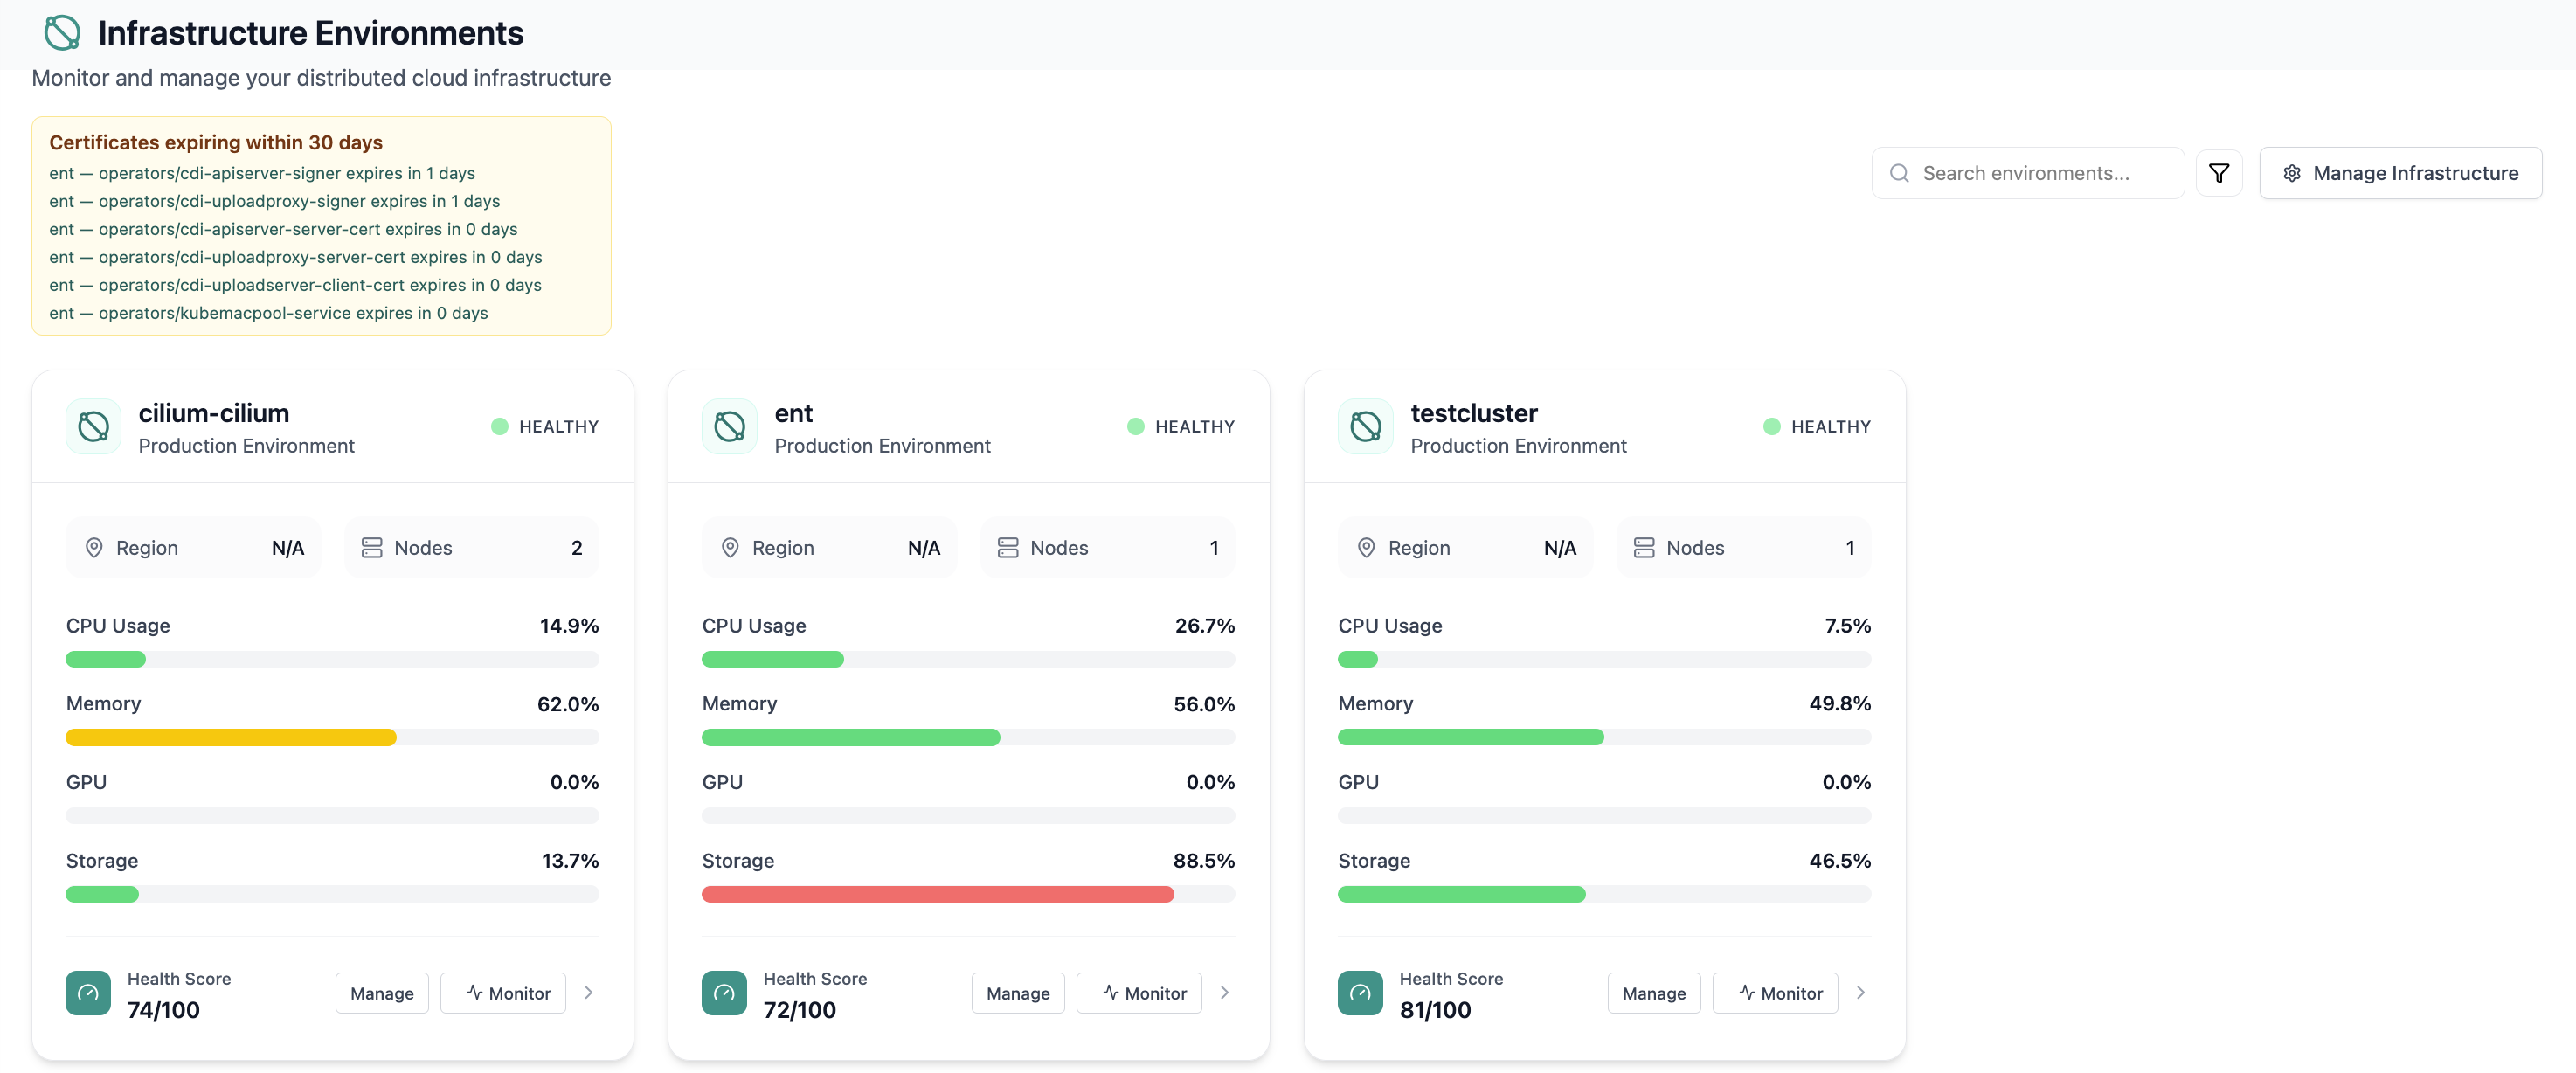Click the ent Nodes server icon
Image resolution: width=2576 pixels, height=1073 pixels.
click(x=1008, y=548)
